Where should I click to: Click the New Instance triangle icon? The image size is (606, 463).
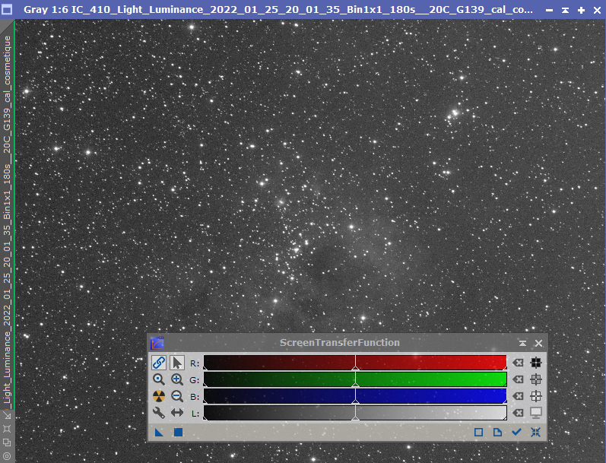[159, 432]
